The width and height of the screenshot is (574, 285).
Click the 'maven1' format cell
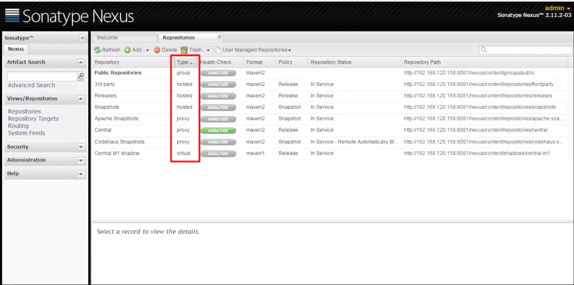coord(255,153)
